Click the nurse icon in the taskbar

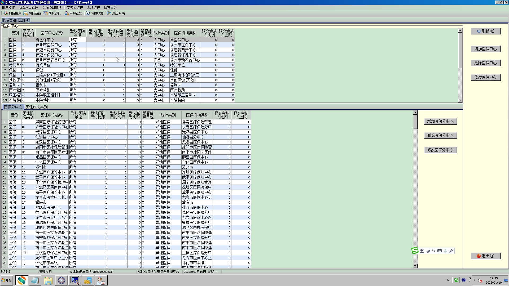click(101, 280)
